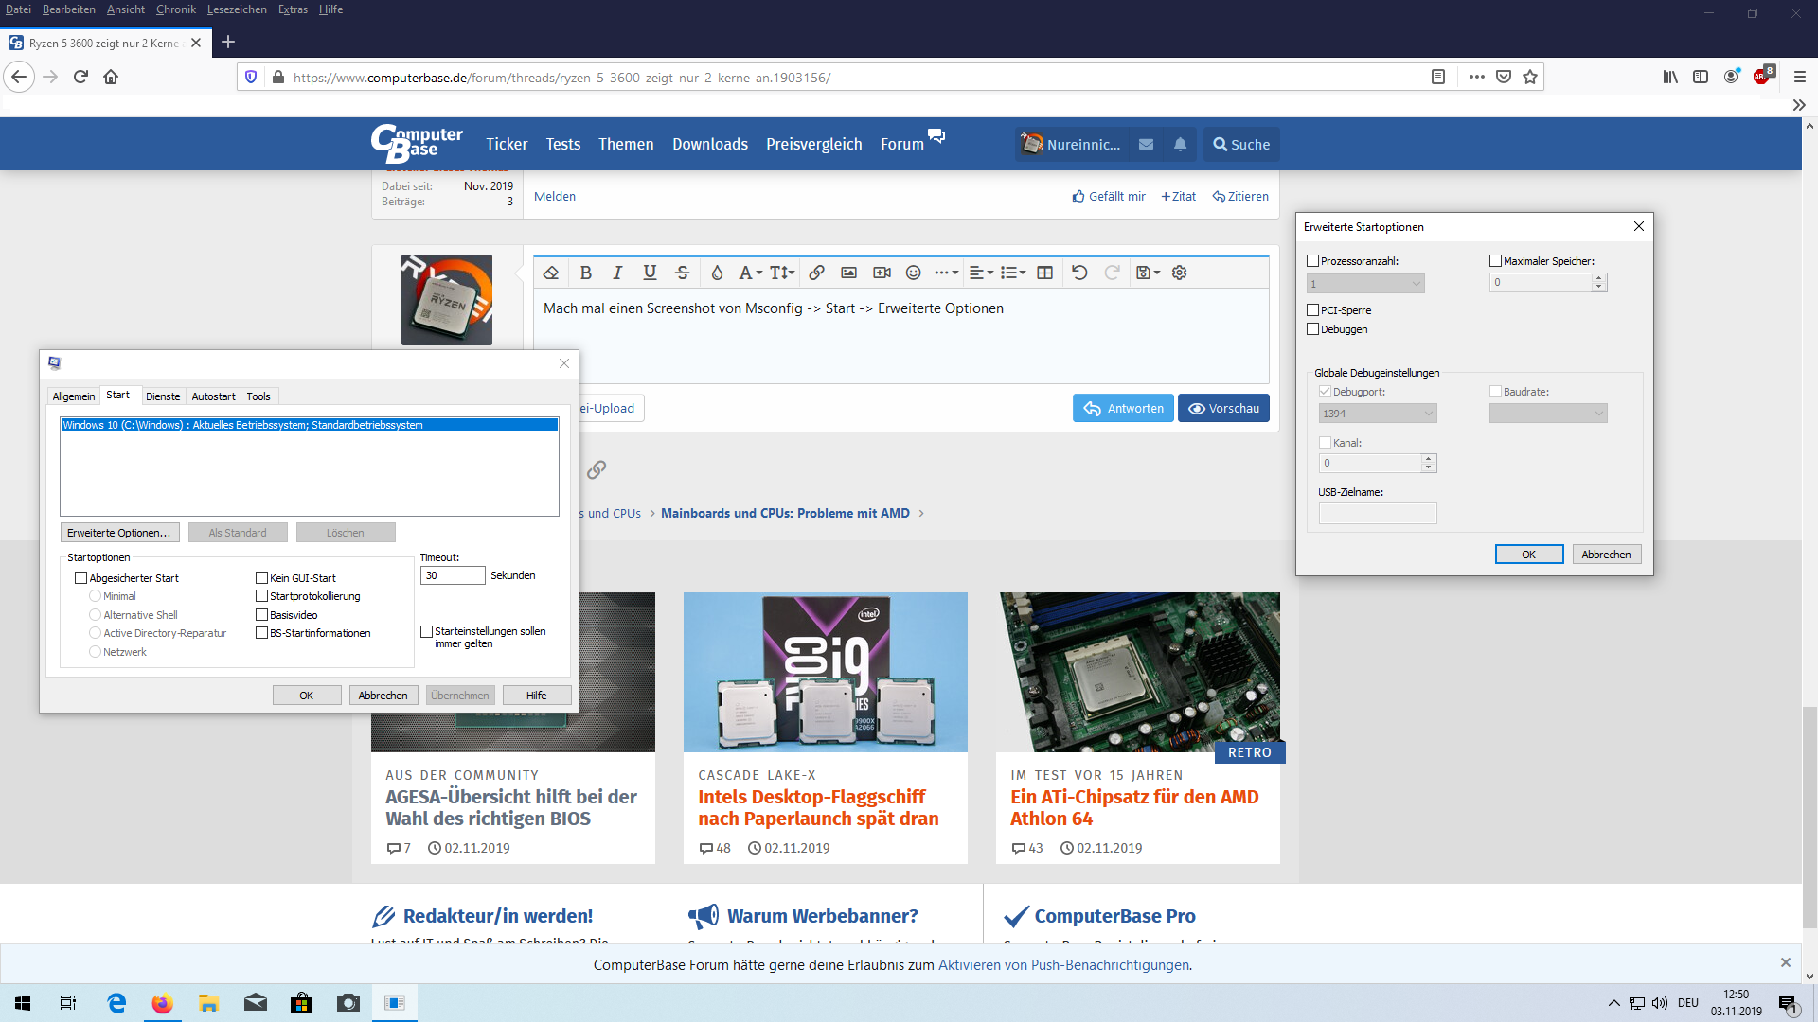1818x1022 pixels.
Task: Click the insert link icon
Action: coord(816,273)
